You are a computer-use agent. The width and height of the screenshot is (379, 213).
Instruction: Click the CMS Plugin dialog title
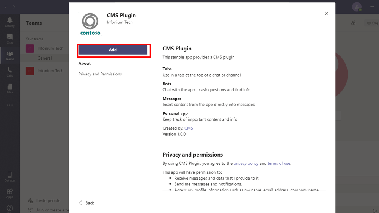[x=121, y=15]
